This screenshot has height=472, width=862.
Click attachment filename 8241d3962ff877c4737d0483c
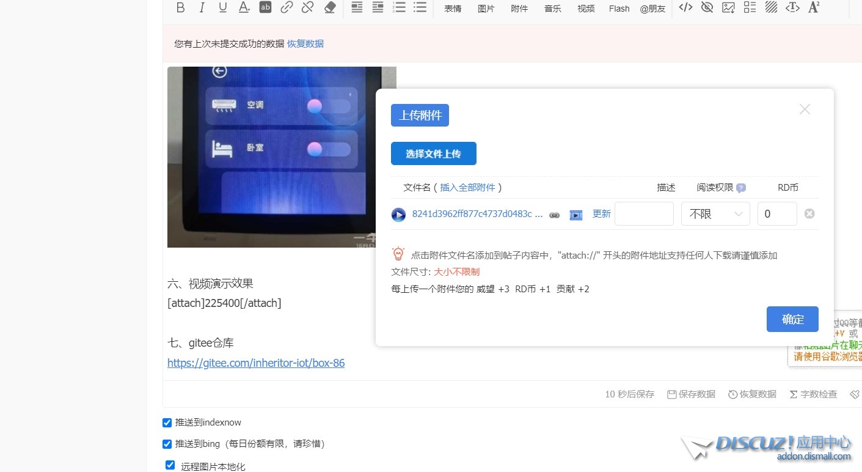click(478, 214)
